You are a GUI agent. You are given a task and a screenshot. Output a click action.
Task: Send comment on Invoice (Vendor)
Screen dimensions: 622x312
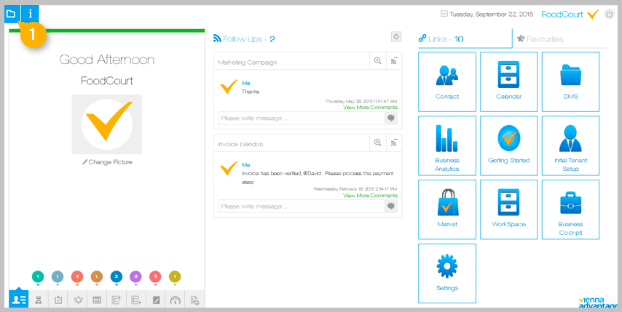pyautogui.click(x=390, y=206)
